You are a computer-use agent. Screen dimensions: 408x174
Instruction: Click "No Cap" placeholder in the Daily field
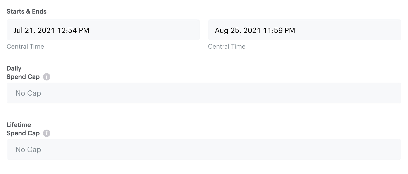28,93
